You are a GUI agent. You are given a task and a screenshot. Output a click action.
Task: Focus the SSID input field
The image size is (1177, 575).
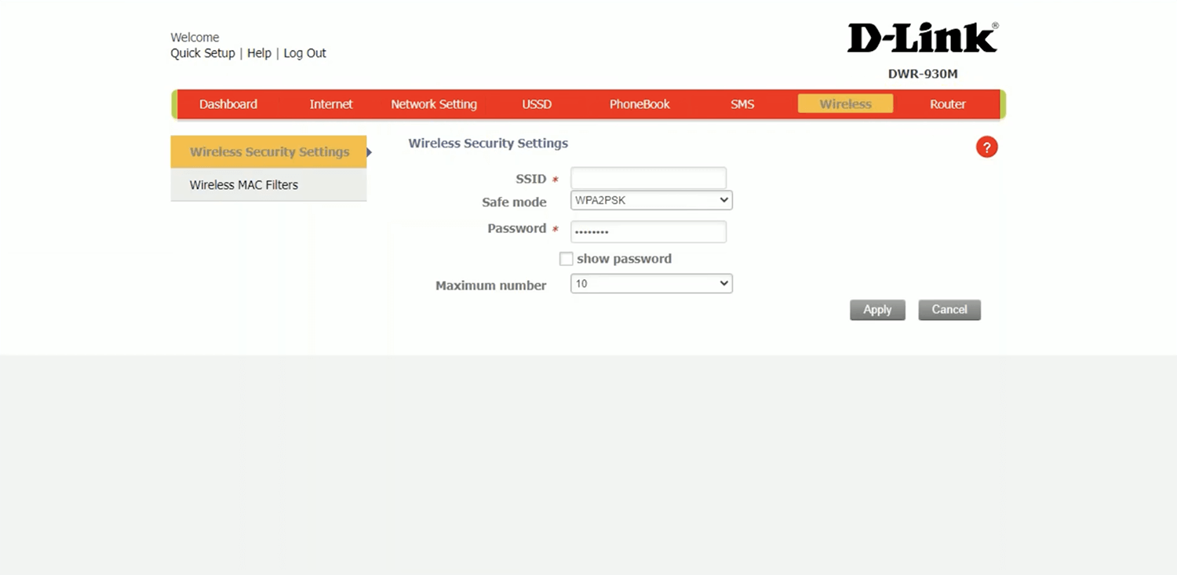click(x=648, y=178)
